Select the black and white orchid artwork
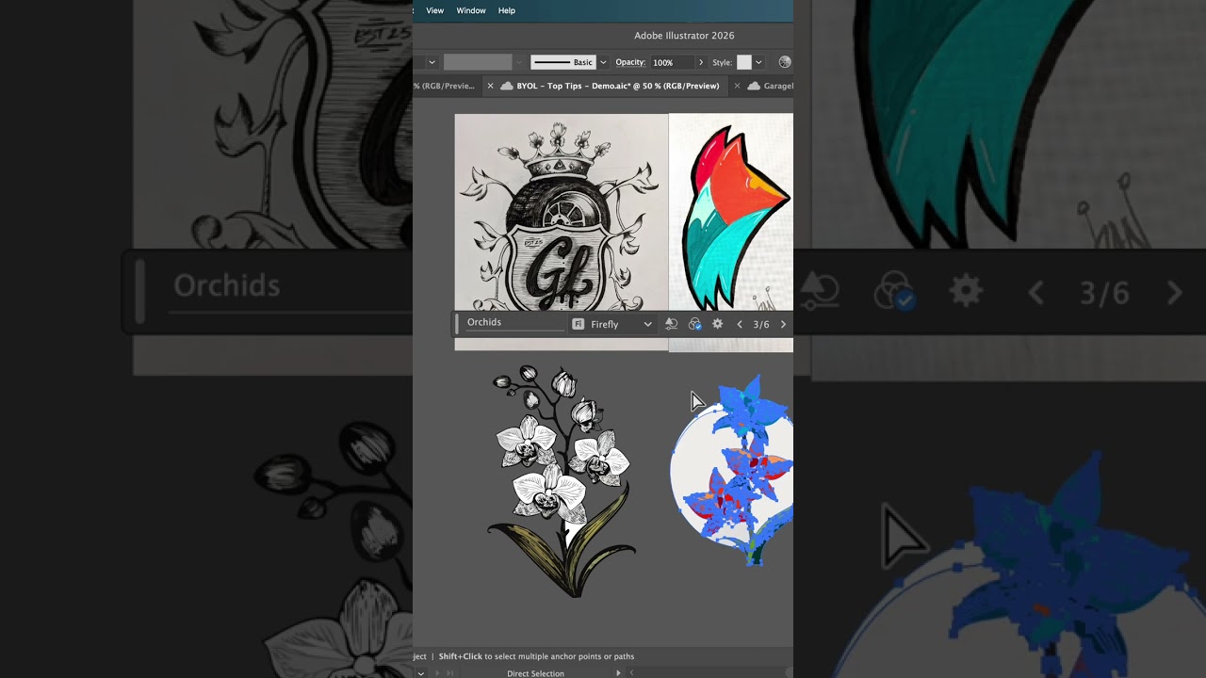 [562, 480]
